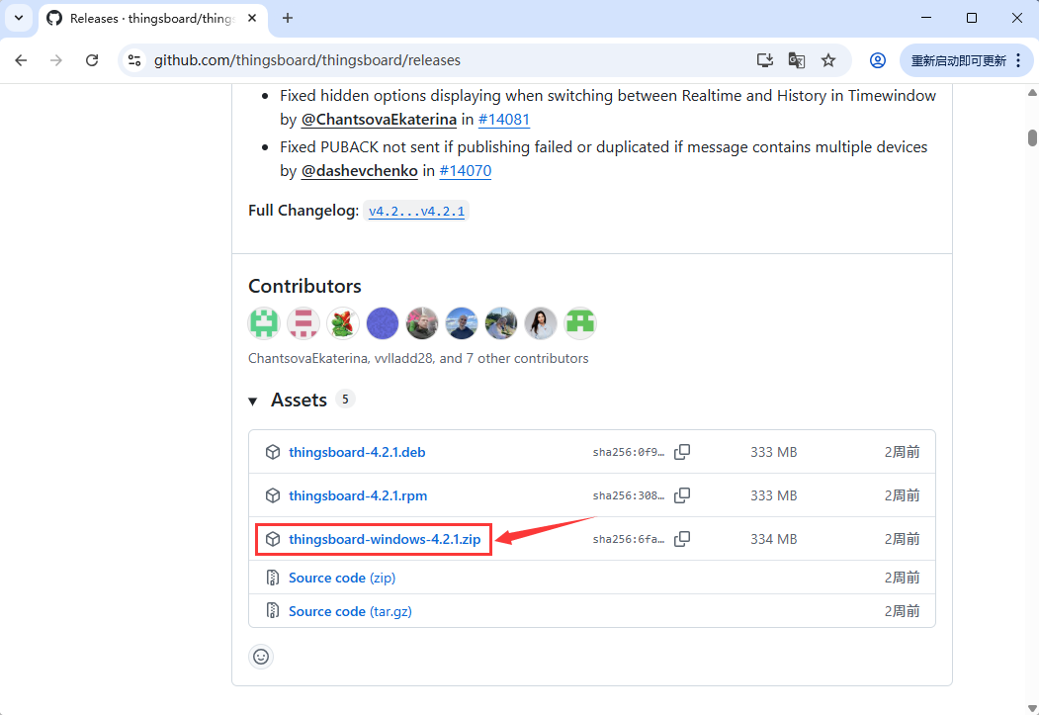Close the Releases thingsboard tab
Viewport: 1039px width, 715px height.
pyautogui.click(x=252, y=18)
